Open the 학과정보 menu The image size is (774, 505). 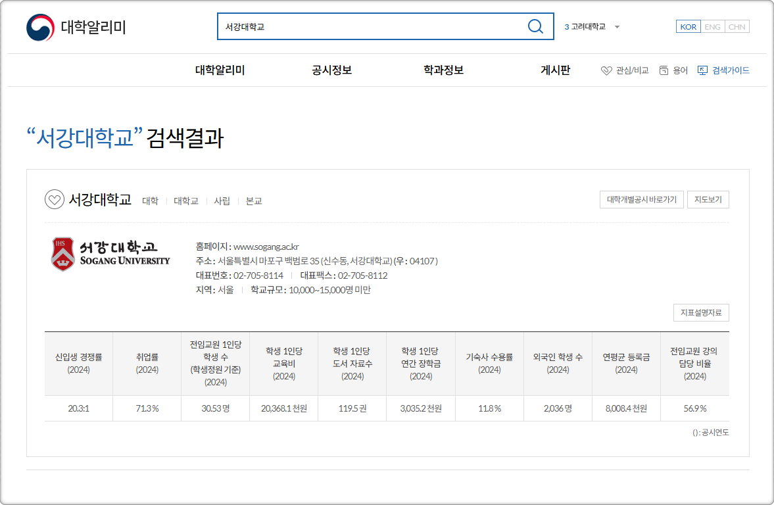(444, 70)
